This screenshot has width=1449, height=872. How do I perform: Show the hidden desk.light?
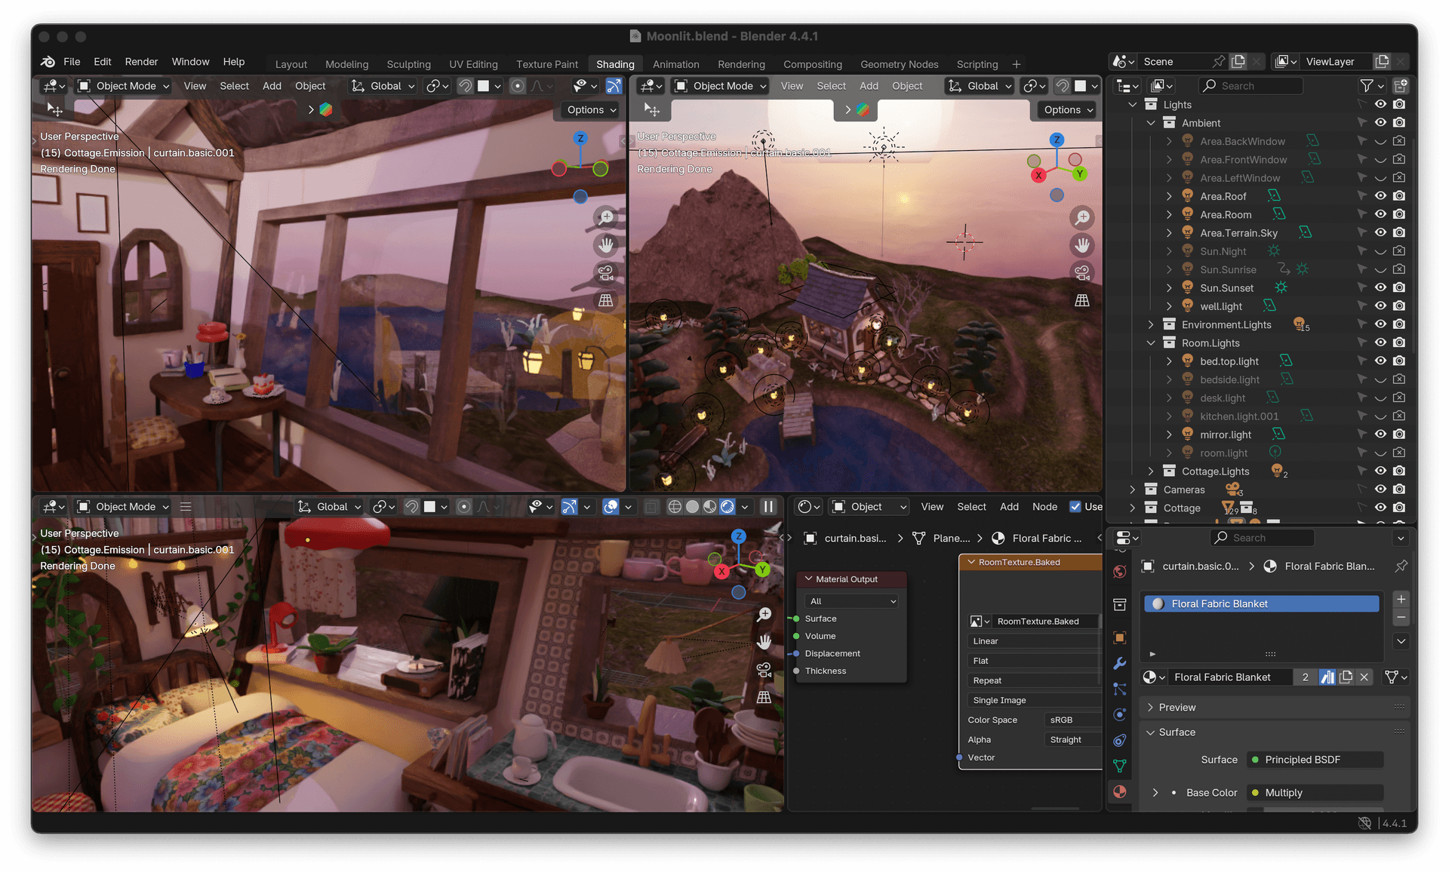pyautogui.click(x=1380, y=398)
